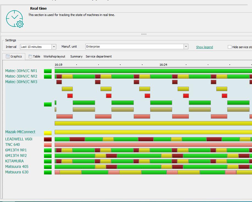Click the Real time clock-gear icon
252x202 pixels.
click(x=15, y=19)
